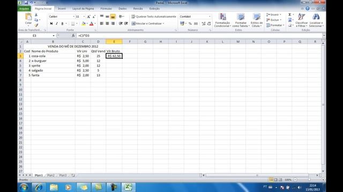Switch to the Exibição tab
This screenshot has width=343, height=192.
tap(154, 9)
